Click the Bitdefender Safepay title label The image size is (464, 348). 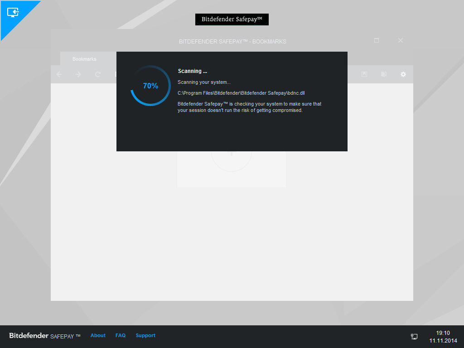click(232, 19)
